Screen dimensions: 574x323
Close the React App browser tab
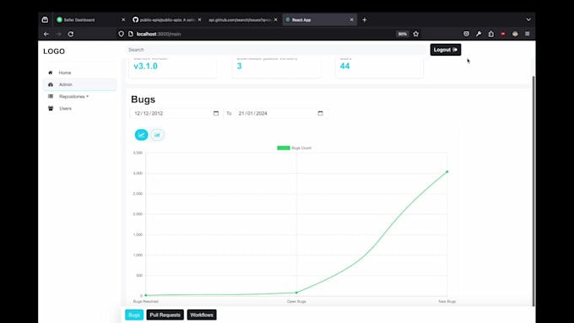[351, 19]
